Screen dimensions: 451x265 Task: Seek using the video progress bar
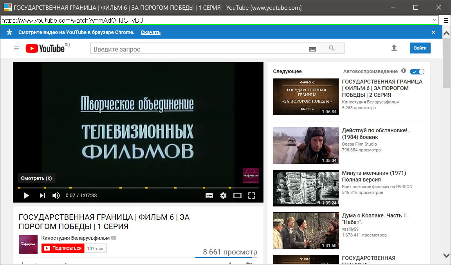138,188
